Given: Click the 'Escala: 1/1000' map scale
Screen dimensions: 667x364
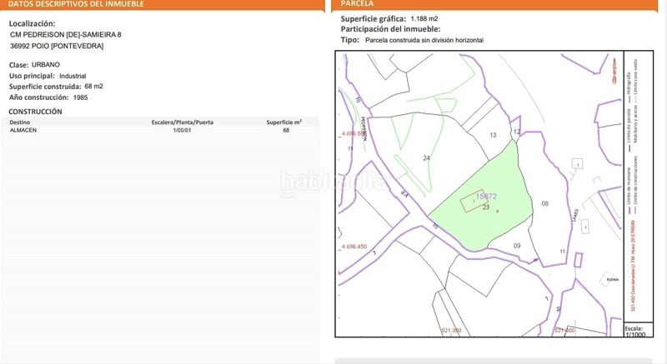Looking at the screenshot, I should 635,332.
